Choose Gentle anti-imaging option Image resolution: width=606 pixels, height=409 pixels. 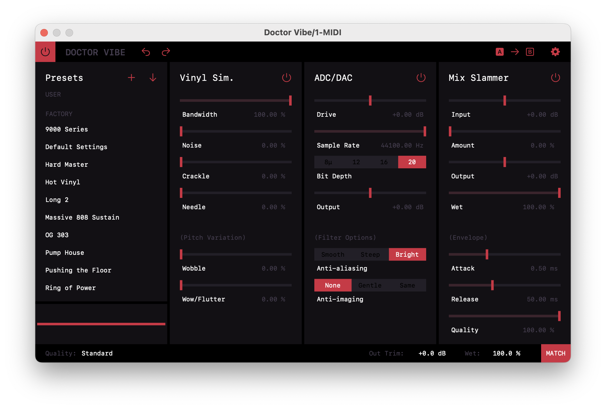(x=370, y=285)
